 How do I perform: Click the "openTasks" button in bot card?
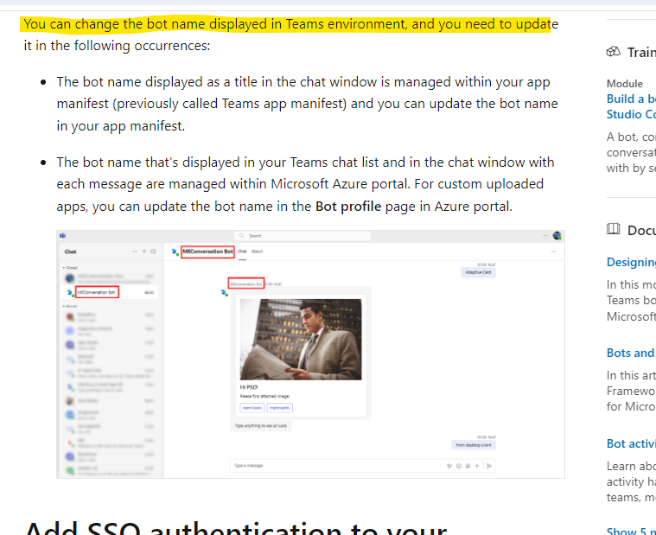[x=252, y=407]
